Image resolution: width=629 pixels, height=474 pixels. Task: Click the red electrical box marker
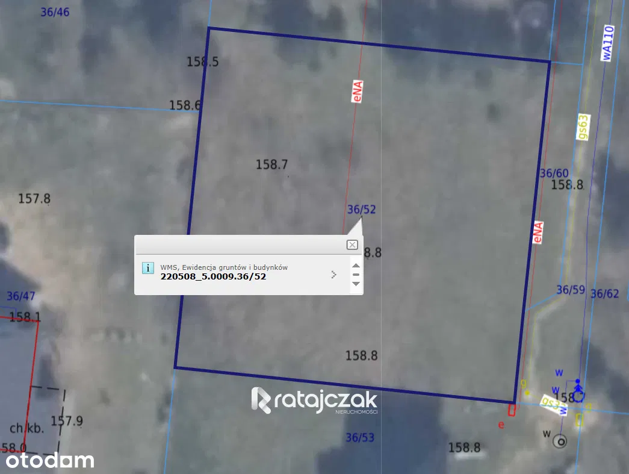point(512,410)
